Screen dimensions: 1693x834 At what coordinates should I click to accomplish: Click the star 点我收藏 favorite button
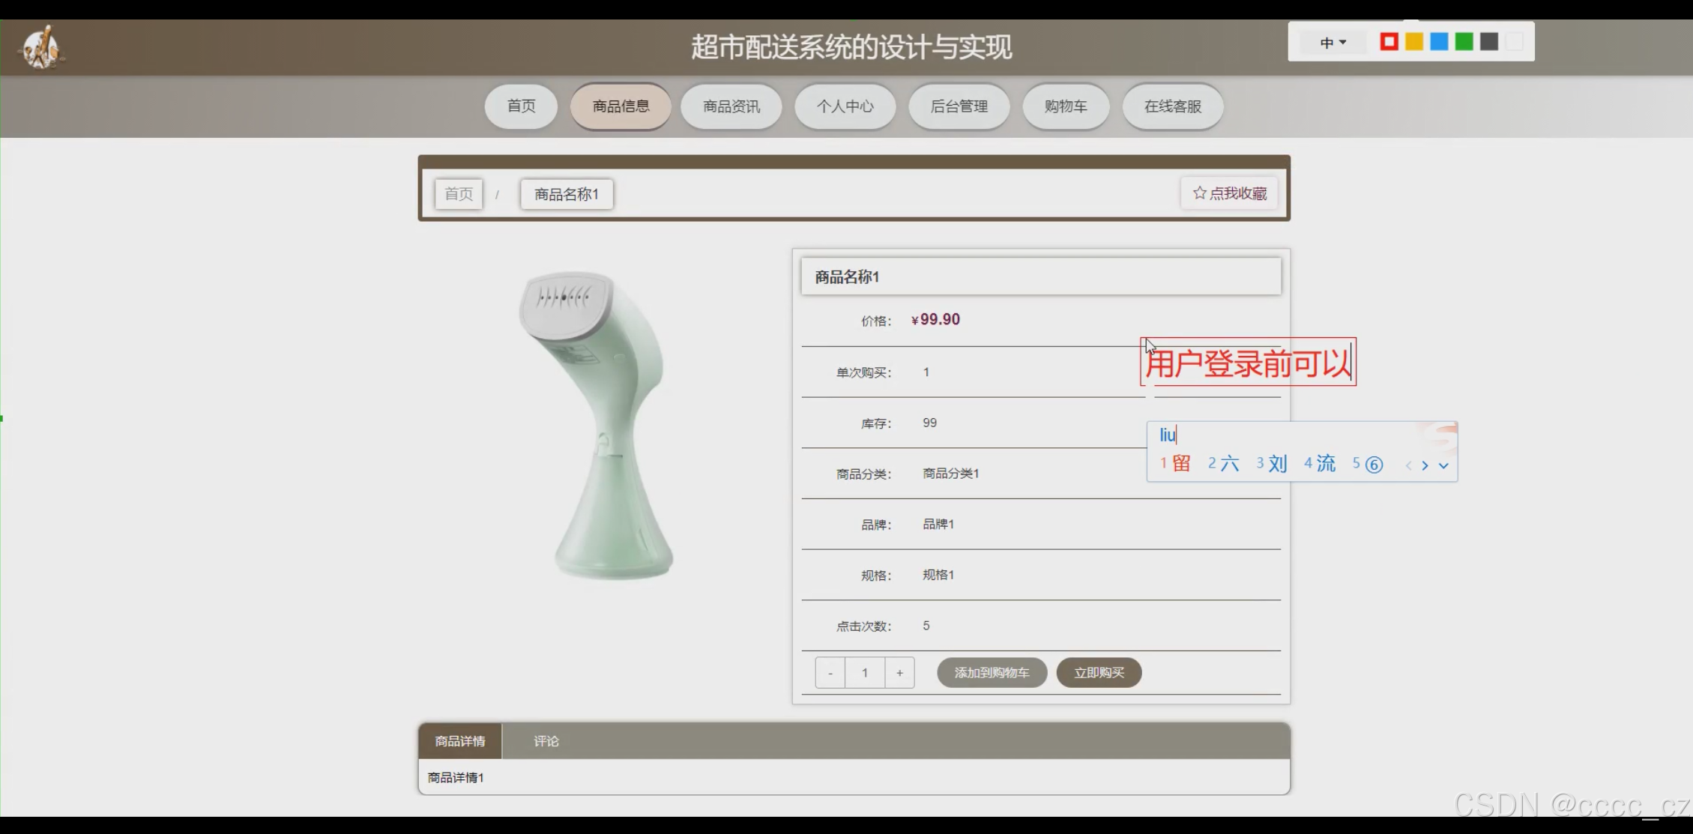[x=1229, y=193]
